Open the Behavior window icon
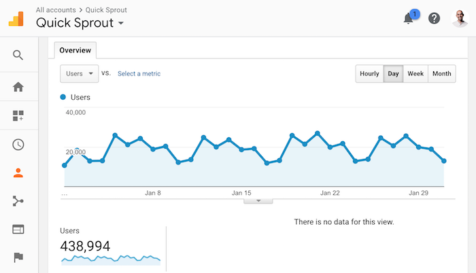 [18, 230]
